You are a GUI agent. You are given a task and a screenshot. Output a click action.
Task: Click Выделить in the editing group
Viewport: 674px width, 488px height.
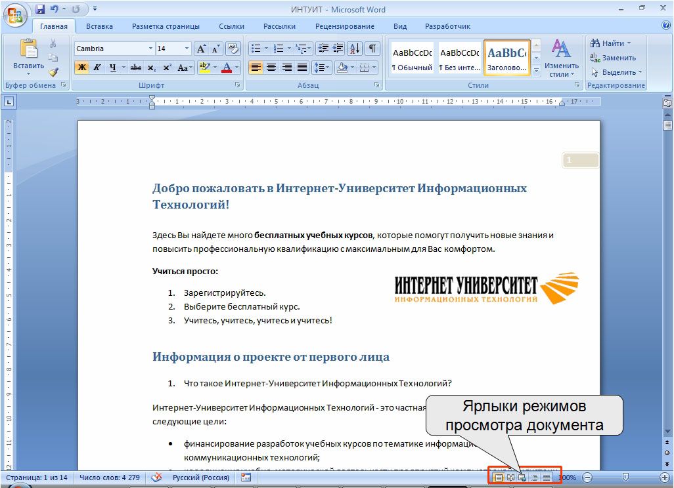pyautogui.click(x=616, y=72)
